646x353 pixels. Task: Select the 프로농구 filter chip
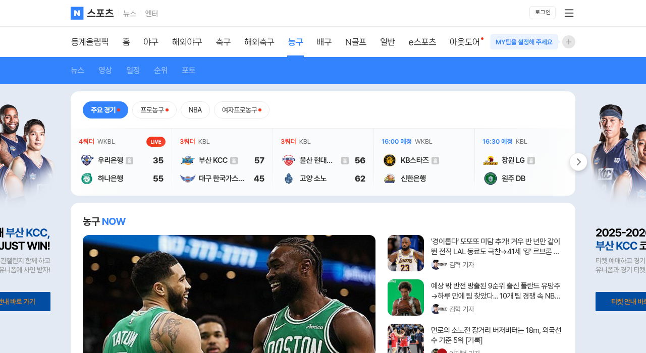coord(154,109)
